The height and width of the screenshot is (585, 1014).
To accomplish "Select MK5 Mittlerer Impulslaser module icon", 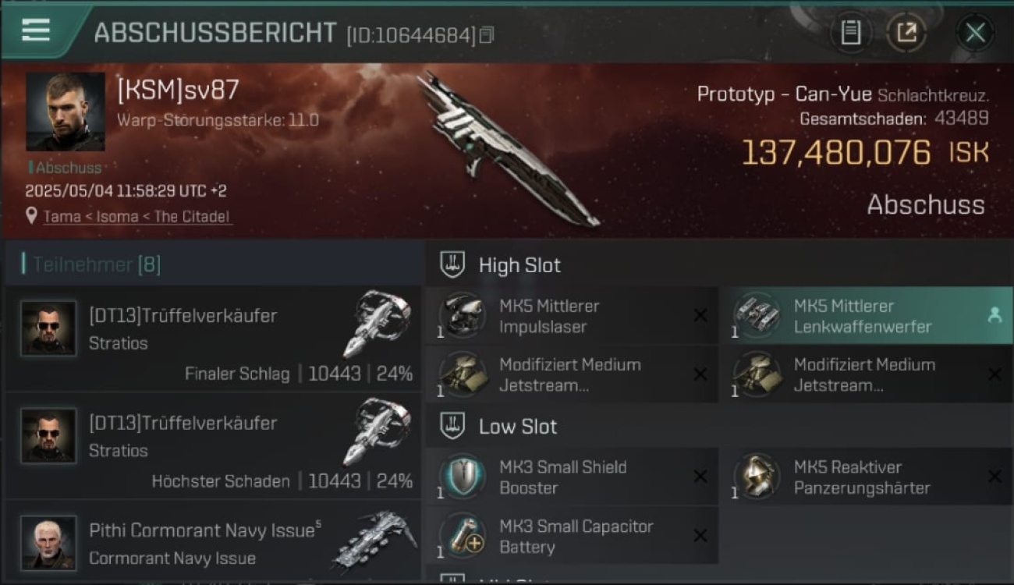I will (x=462, y=315).
